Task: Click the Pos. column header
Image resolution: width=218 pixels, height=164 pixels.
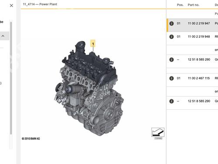Action: click(x=180, y=5)
